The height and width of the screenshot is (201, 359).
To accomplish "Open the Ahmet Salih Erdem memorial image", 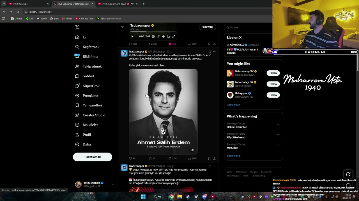I will point(163,112).
